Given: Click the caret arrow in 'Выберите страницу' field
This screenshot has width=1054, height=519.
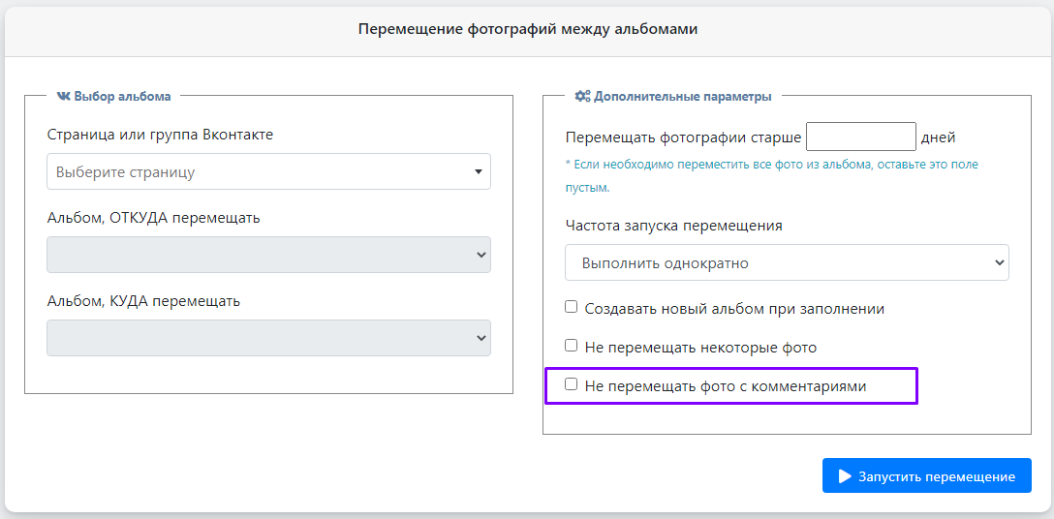Looking at the screenshot, I should coord(478,172).
